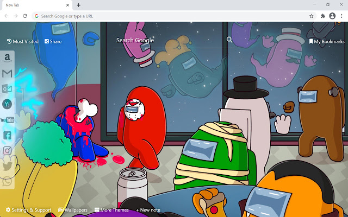Open Settings & Support
The width and height of the screenshot is (348, 217).
pos(28,210)
